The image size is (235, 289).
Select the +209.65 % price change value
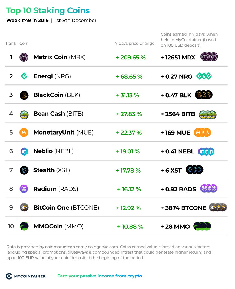coord(131,58)
